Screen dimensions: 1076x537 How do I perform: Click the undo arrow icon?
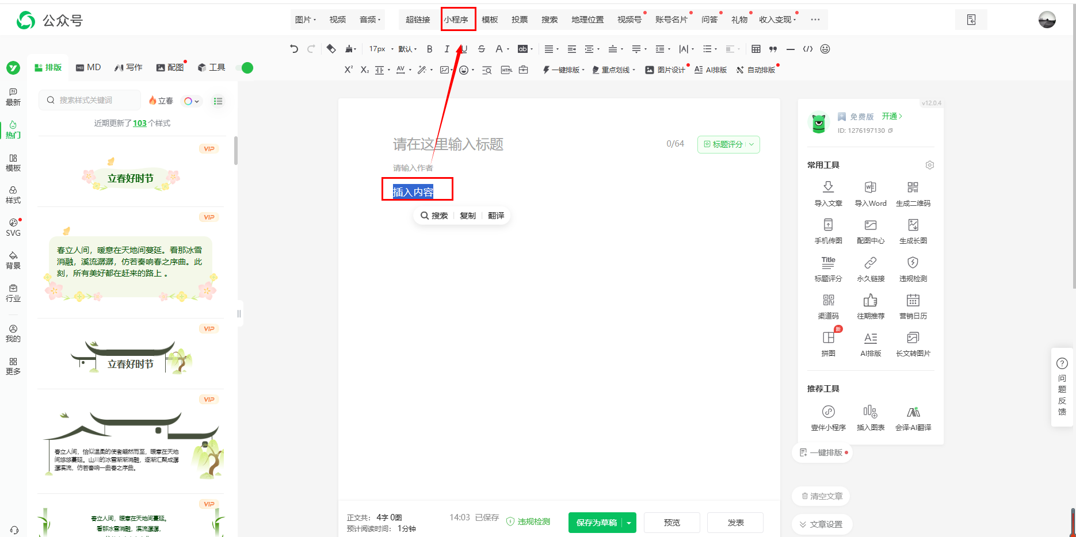[294, 49]
